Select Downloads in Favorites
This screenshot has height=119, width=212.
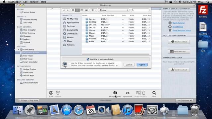click(x=71, y=34)
